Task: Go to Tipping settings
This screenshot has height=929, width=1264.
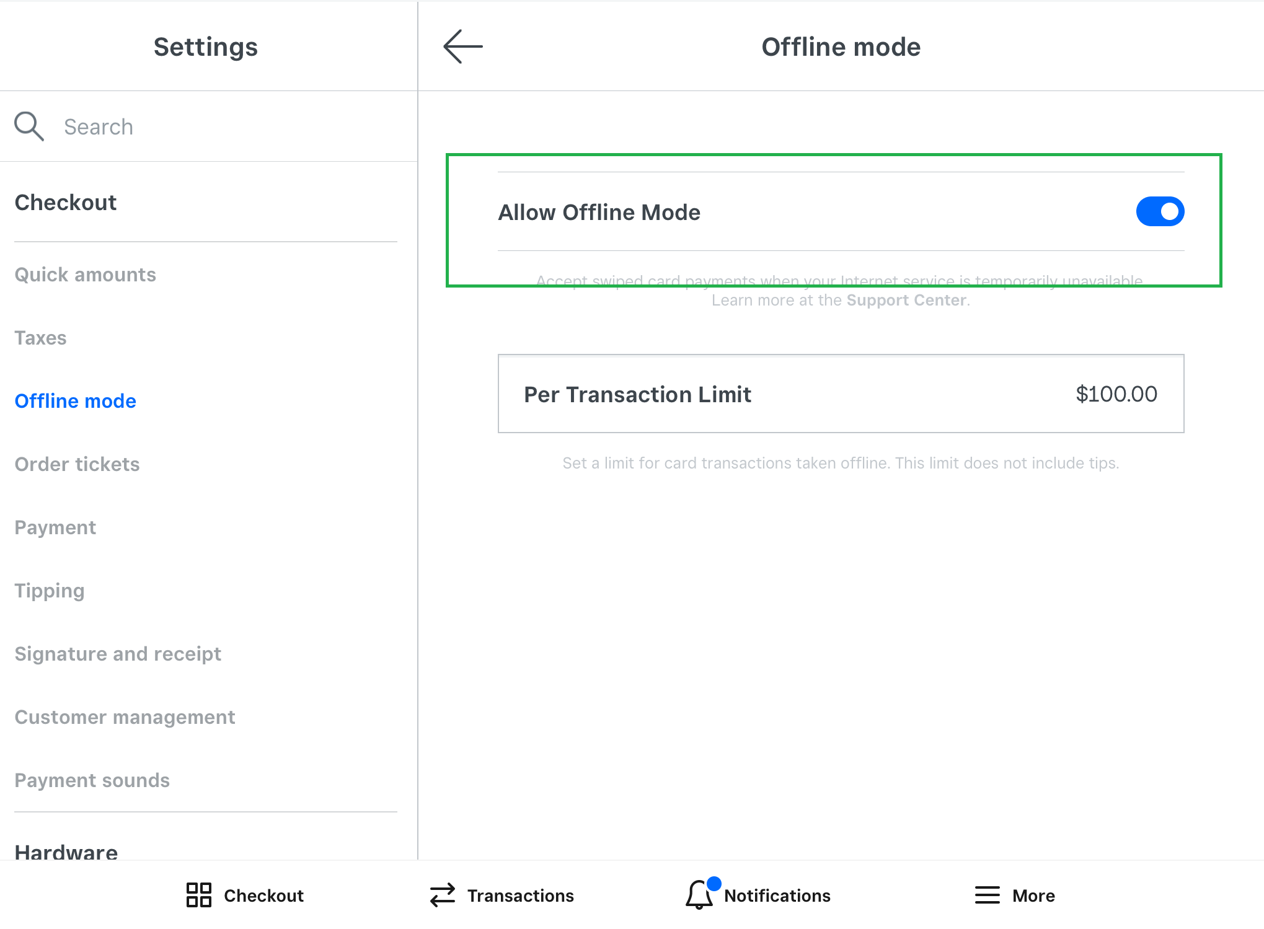Action: tap(50, 591)
